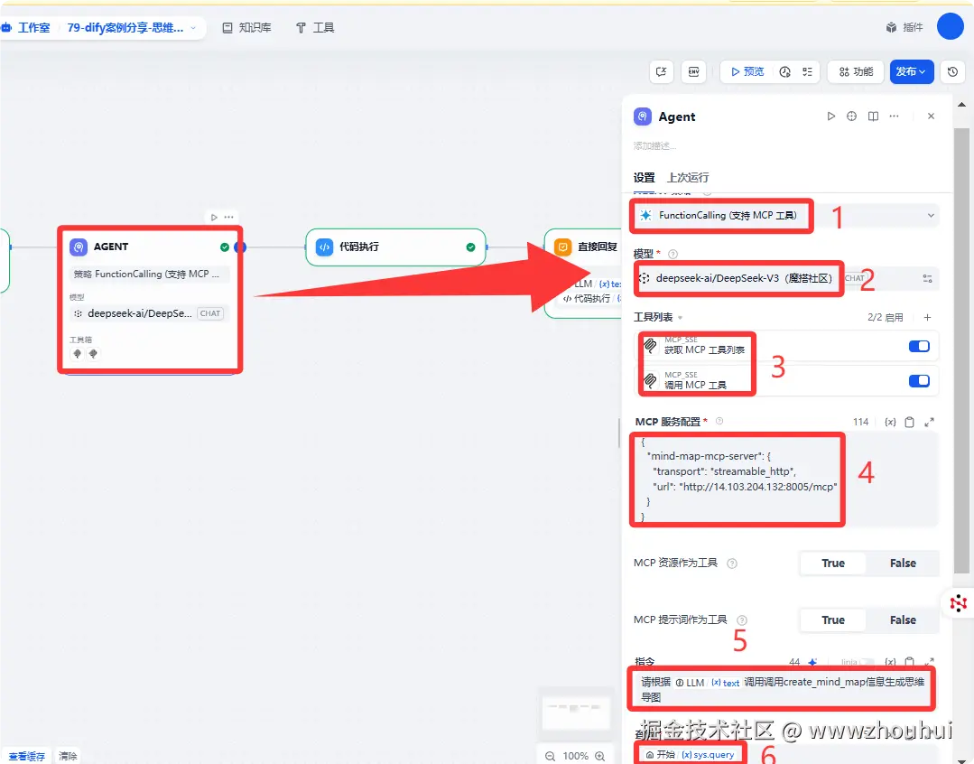Click the 指令 instruction text editor
974x764 pixels.
783,689
